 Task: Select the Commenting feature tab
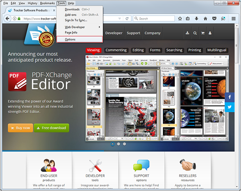[x=116, y=50]
